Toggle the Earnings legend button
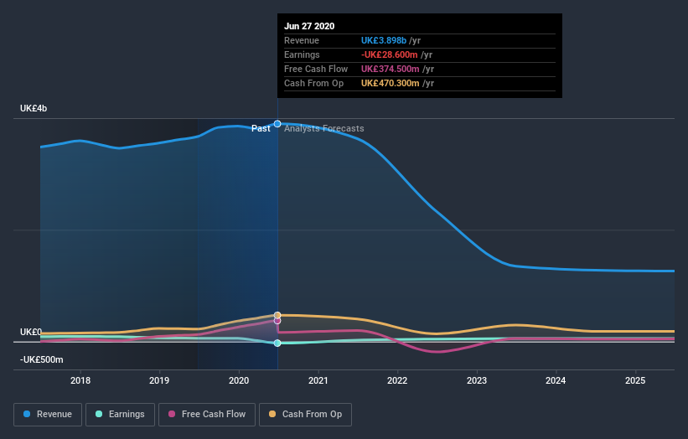 point(120,415)
